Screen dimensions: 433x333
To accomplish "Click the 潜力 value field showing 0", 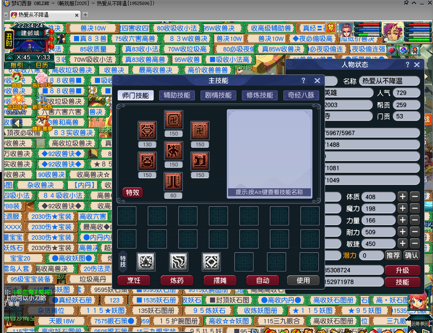I will (371, 255).
